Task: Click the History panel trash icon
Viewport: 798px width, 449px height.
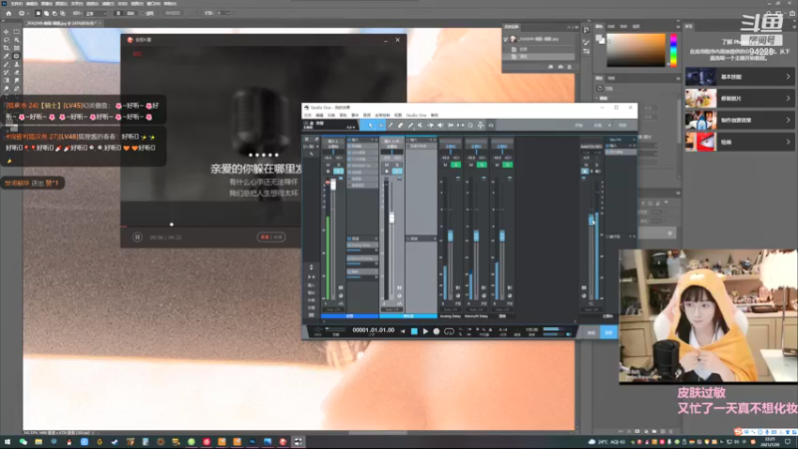Action: (x=570, y=67)
